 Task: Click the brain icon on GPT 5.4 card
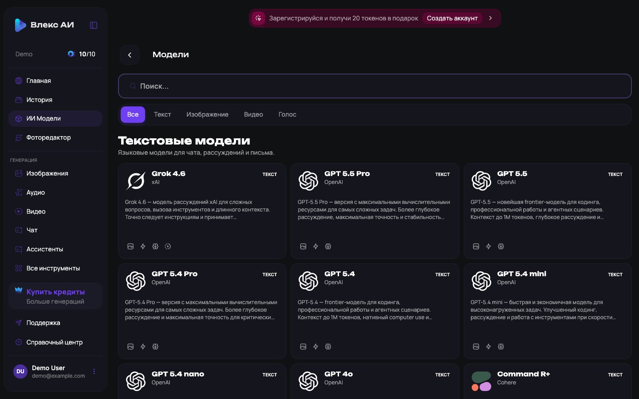point(328,347)
